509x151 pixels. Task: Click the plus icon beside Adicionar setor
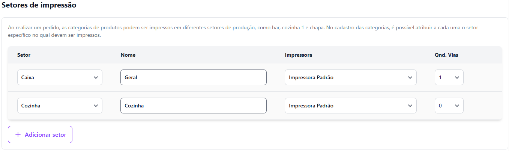pyautogui.click(x=18, y=135)
